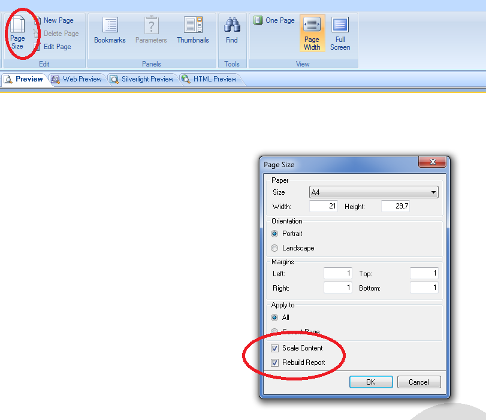The image size is (486, 420).
Task: Switch to One Page view
Action: coord(274,20)
